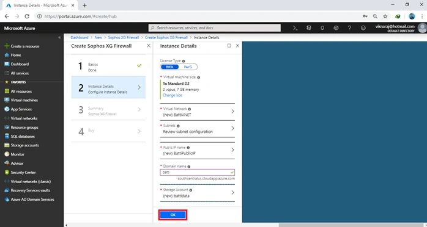Click Dashboard breadcrumb link
The image size is (427, 227).
click(80, 37)
